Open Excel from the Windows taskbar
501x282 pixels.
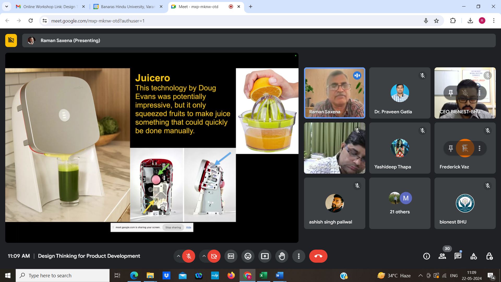(x=263, y=275)
